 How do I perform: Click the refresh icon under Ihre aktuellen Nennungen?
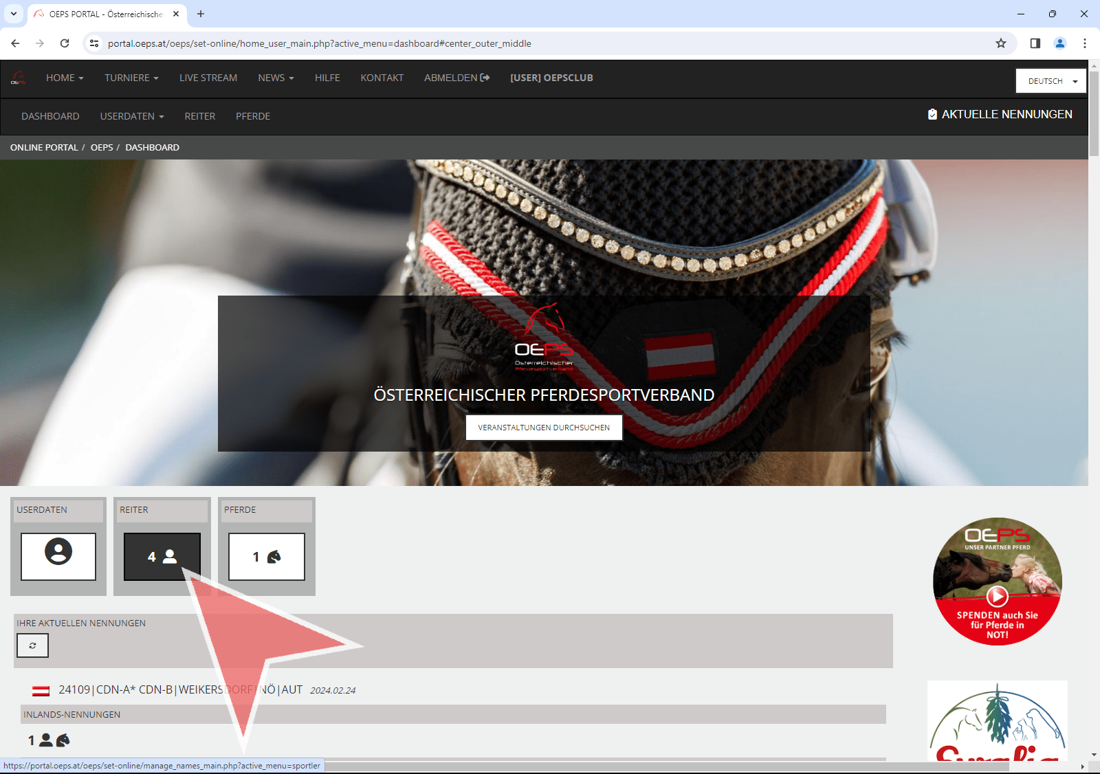pos(32,645)
